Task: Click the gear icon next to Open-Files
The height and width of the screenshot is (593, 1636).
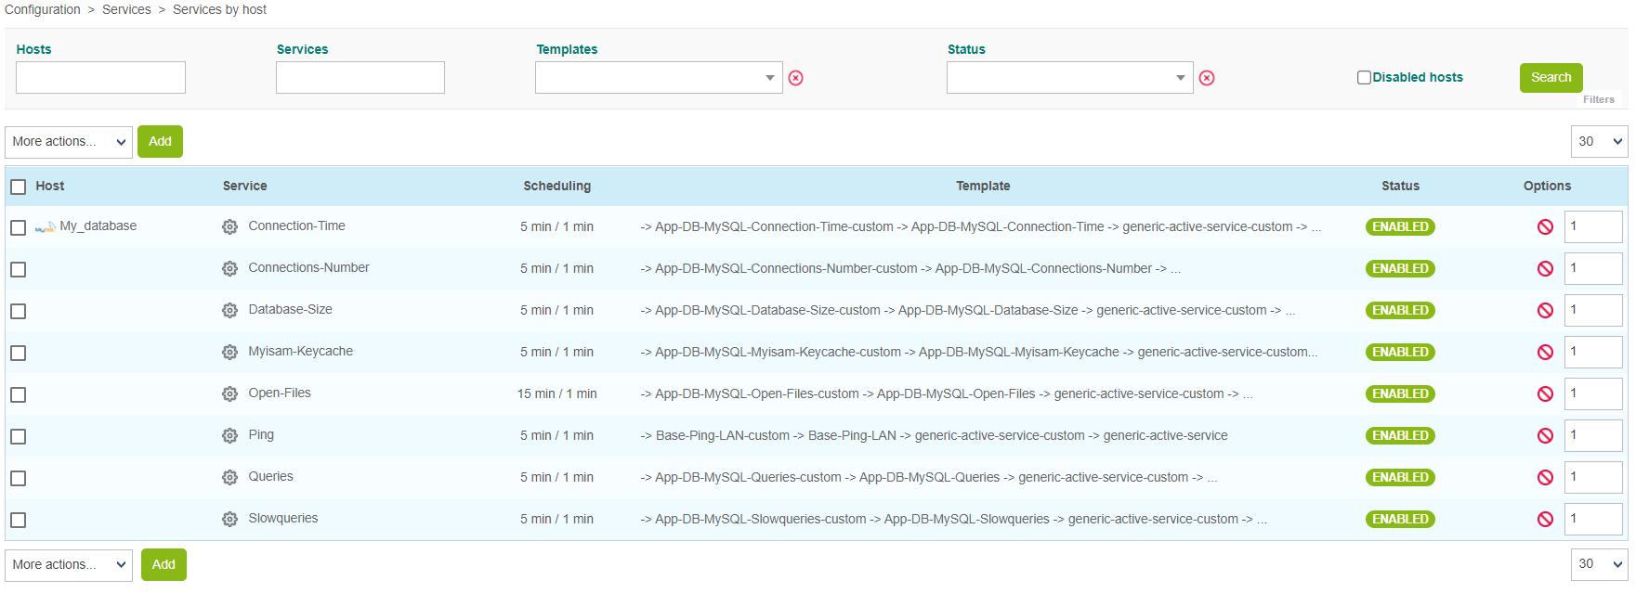Action: (229, 394)
